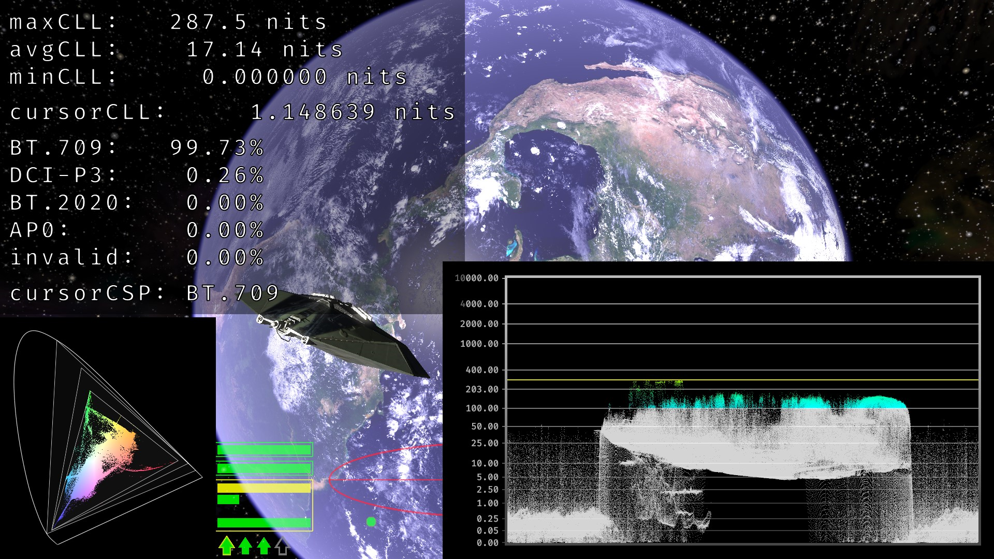Click the yellow maxCLL line on the waveform
This screenshot has height=559, width=994.
click(x=742, y=380)
